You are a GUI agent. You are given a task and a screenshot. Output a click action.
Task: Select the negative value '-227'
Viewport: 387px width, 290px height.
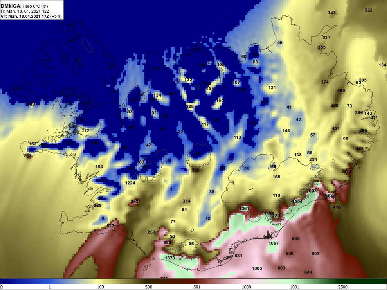(x=18, y=89)
